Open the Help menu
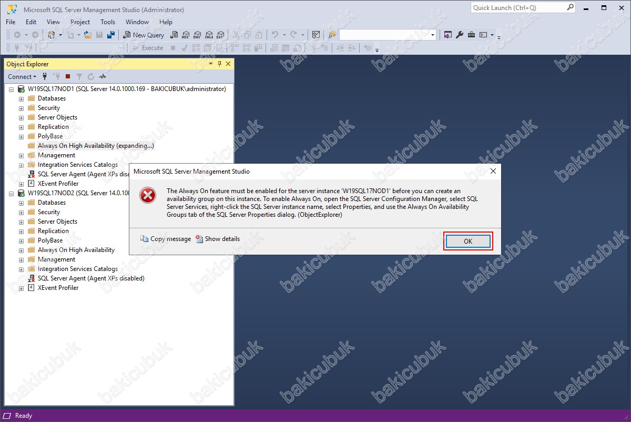 (x=166, y=22)
